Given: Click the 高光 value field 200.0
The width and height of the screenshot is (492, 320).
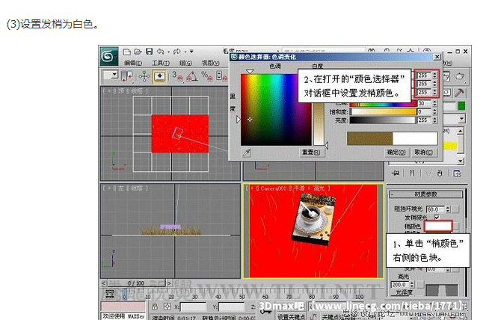Looking at the screenshot, I should (400, 285).
